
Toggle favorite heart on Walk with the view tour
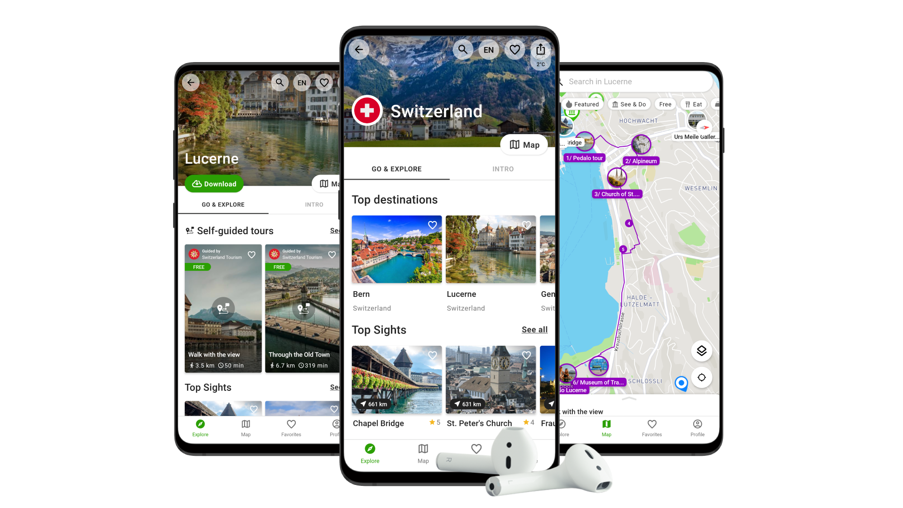[251, 255]
